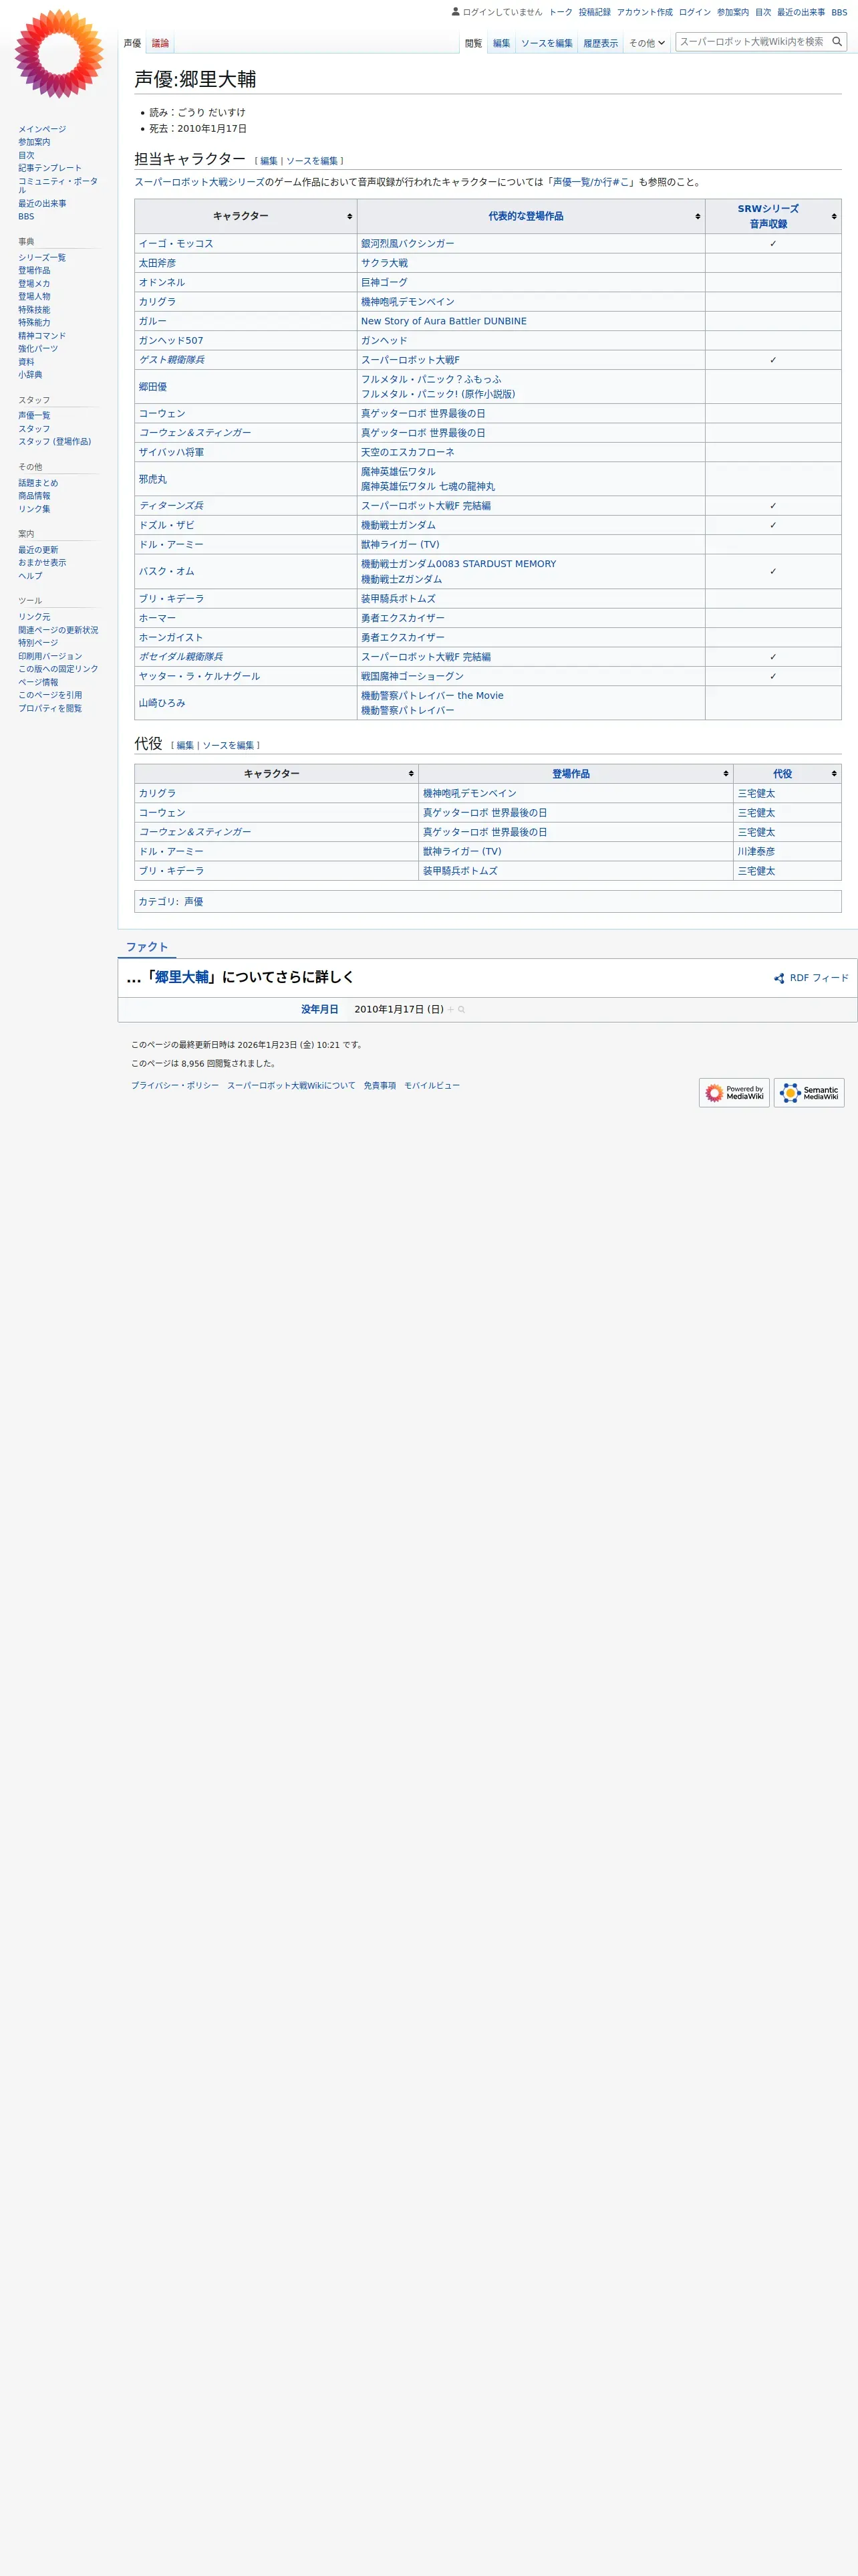Viewport: 858px width, 2576px height.
Task: Open the 川津泰彦 link in 代役 table
Action: [x=756, y=852]
